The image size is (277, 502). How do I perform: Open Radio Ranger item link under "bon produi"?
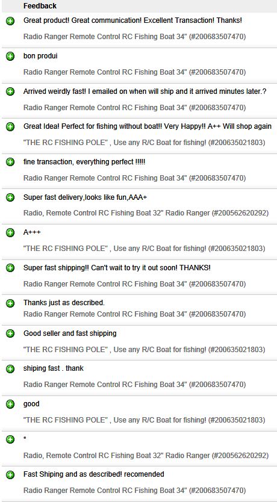(134, 72)
